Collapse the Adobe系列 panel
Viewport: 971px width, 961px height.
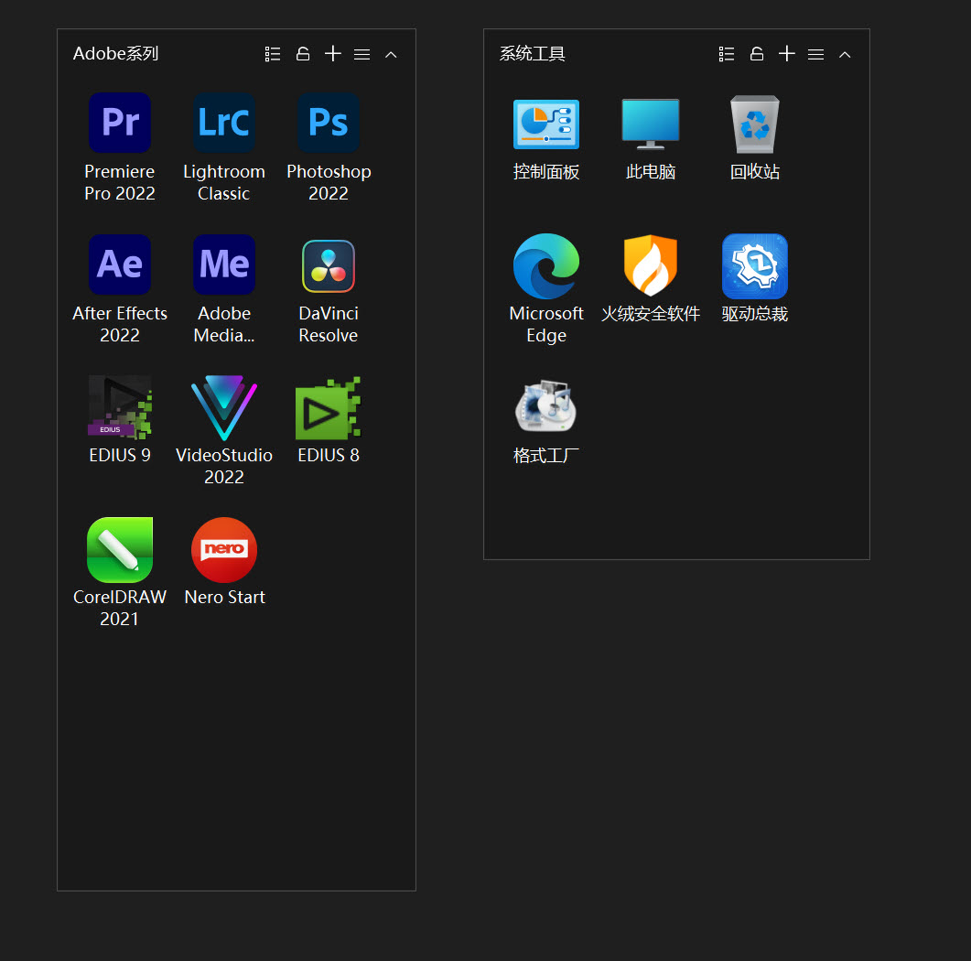pos(391,55)
